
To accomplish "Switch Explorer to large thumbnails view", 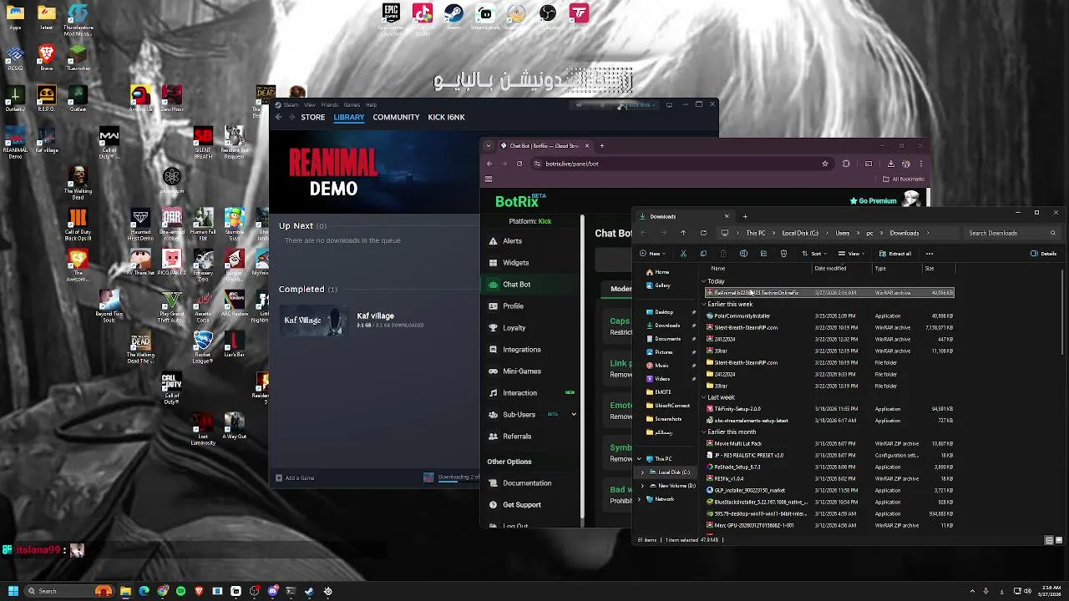I will click(1060, 540).
